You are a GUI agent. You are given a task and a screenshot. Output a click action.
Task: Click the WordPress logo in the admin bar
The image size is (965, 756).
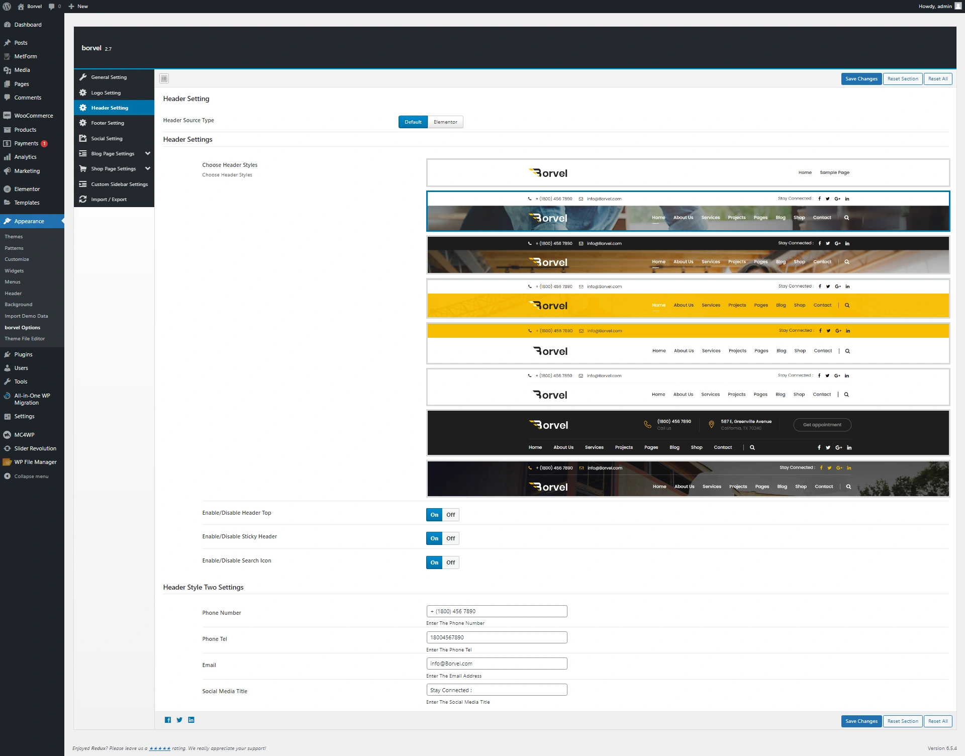point(7,7)
